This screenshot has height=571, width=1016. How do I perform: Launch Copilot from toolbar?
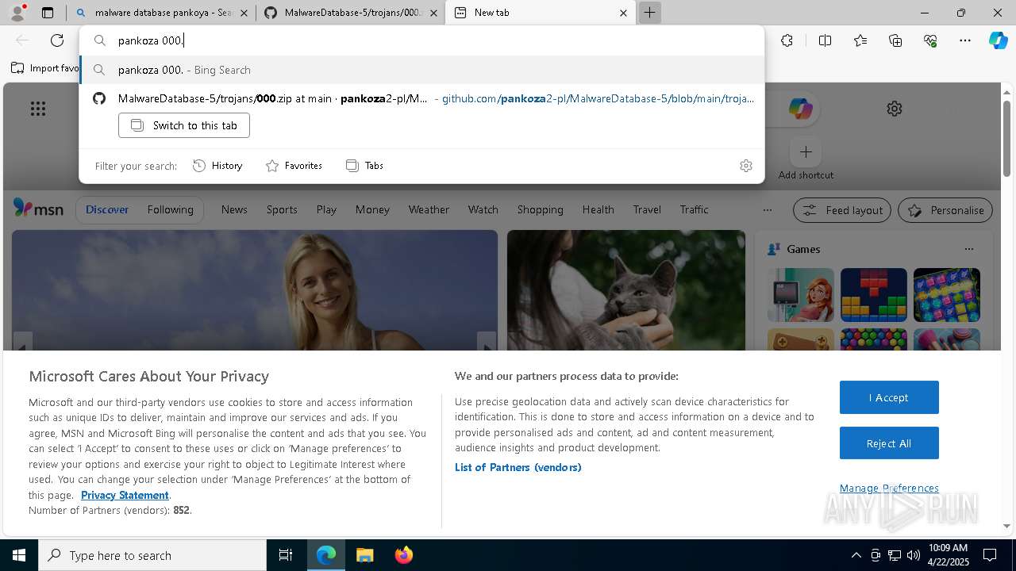pos(998,40)
